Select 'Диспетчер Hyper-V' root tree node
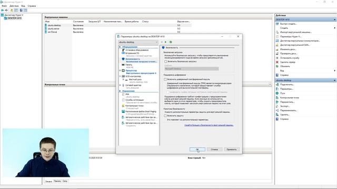The height and width of the screenshot is (189, 337). click(14, 15)
